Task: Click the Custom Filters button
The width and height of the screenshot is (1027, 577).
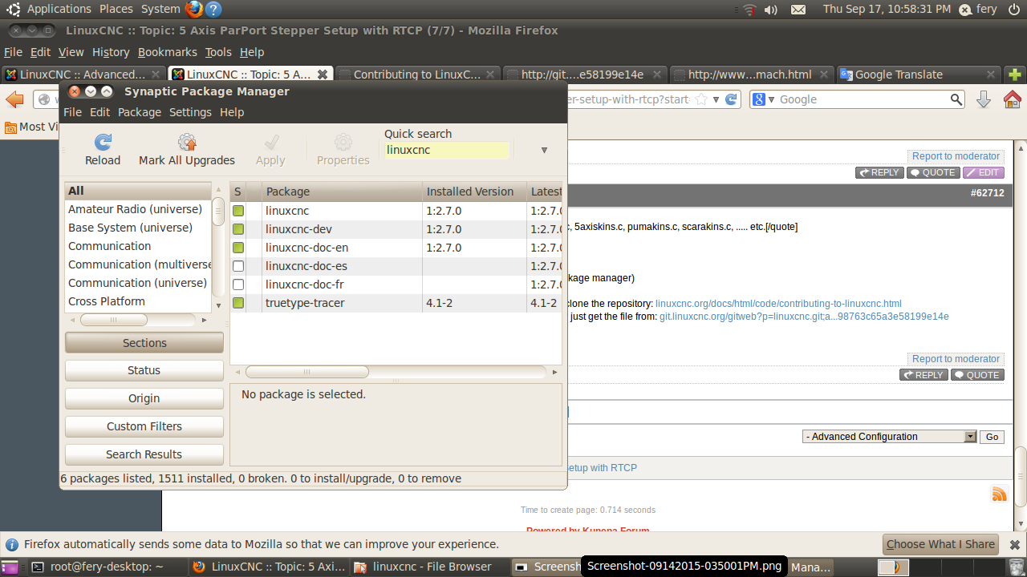Action: coord(144,426)
